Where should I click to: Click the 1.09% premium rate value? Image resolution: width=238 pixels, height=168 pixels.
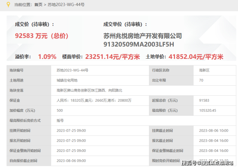click(x=47, y=57)
